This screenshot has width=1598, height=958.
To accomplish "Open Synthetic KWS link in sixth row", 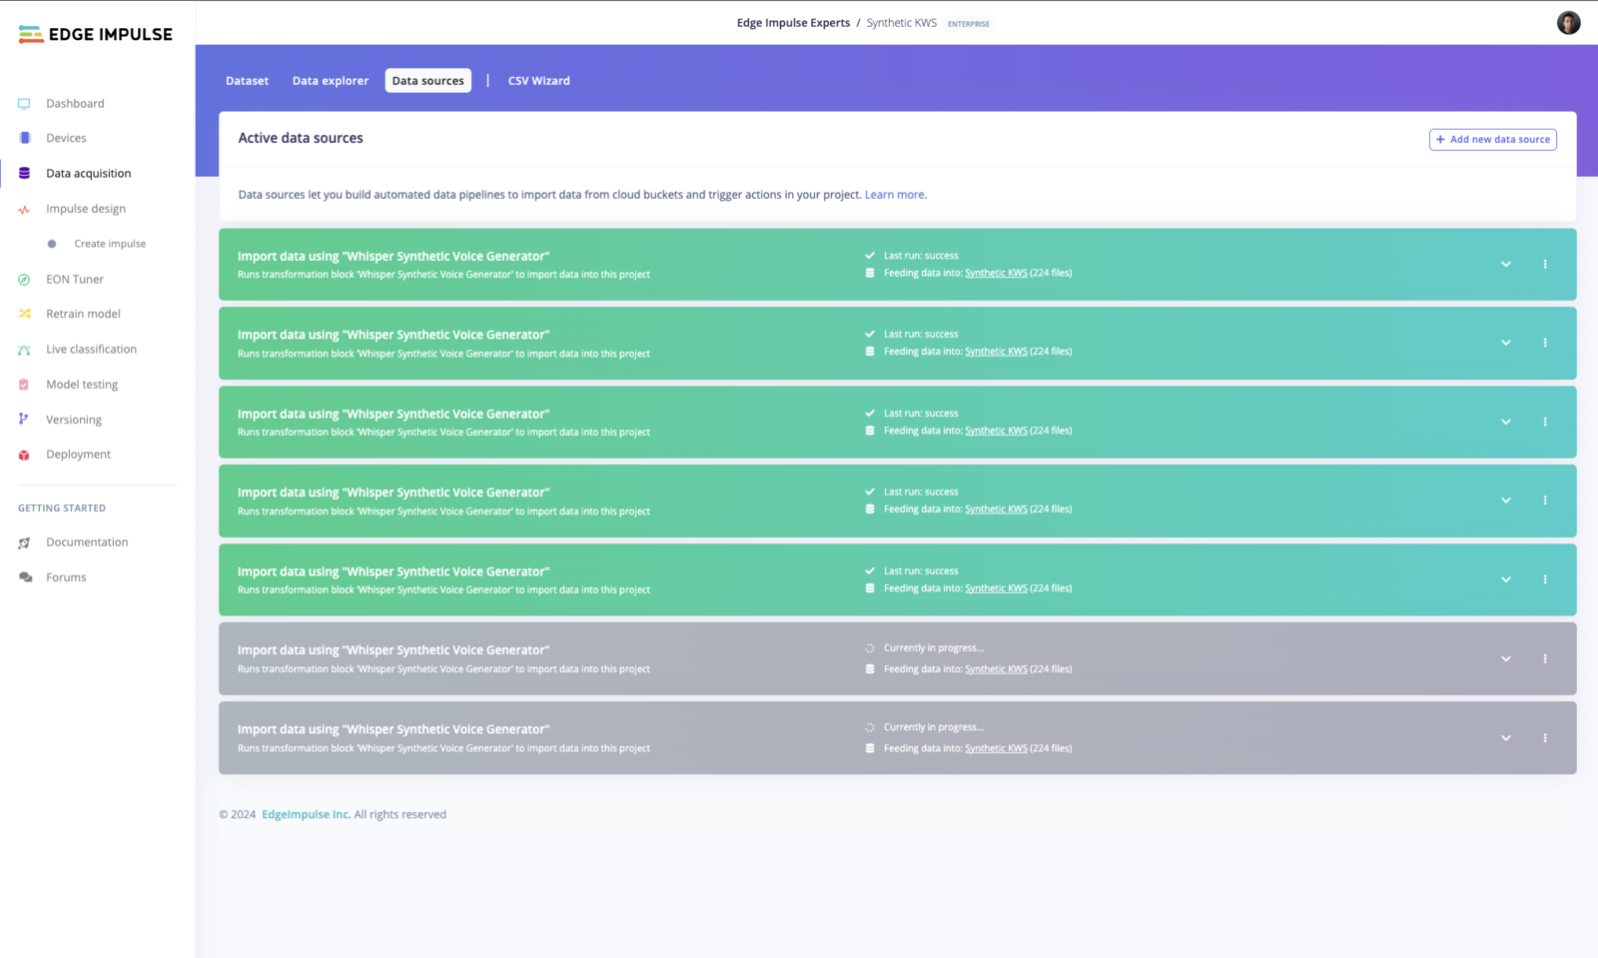I will [x=996, y=669].
